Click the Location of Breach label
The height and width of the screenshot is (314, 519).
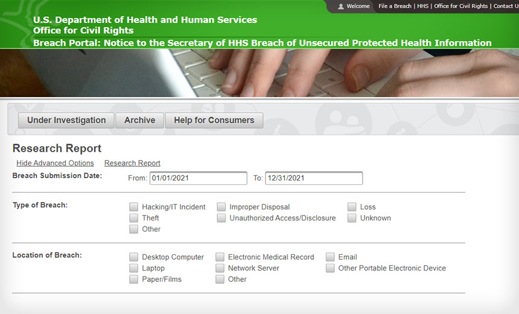(x=47, y=255)
